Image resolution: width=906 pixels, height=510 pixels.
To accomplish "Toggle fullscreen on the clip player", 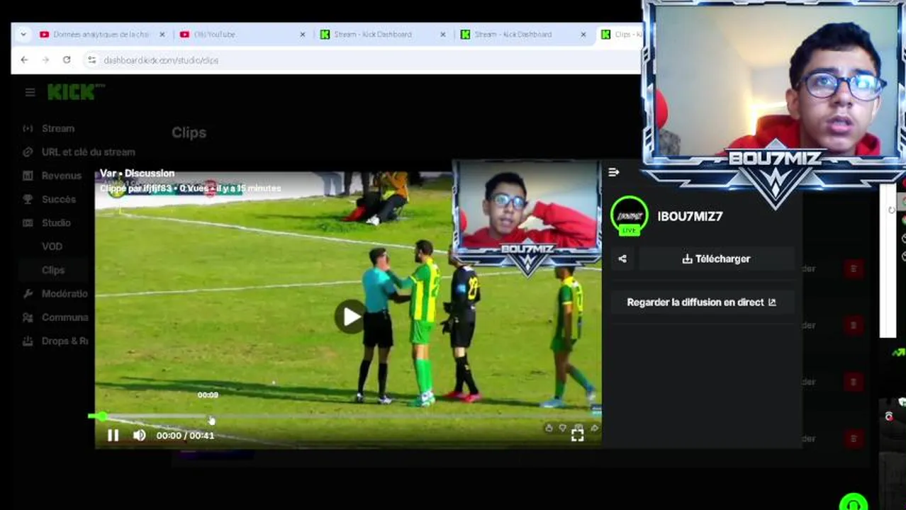I will click(x=577, y=436).
